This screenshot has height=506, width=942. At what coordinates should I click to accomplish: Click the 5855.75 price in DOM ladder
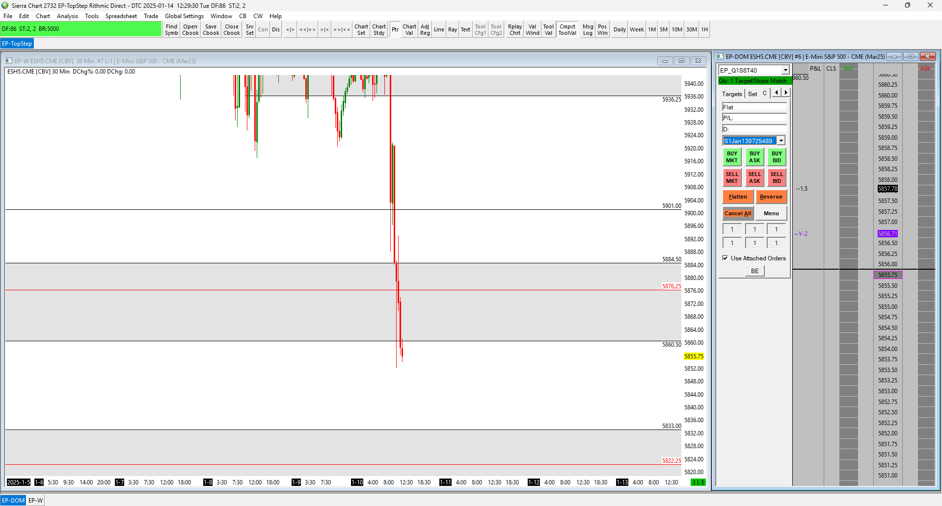(x=888, y=275)
